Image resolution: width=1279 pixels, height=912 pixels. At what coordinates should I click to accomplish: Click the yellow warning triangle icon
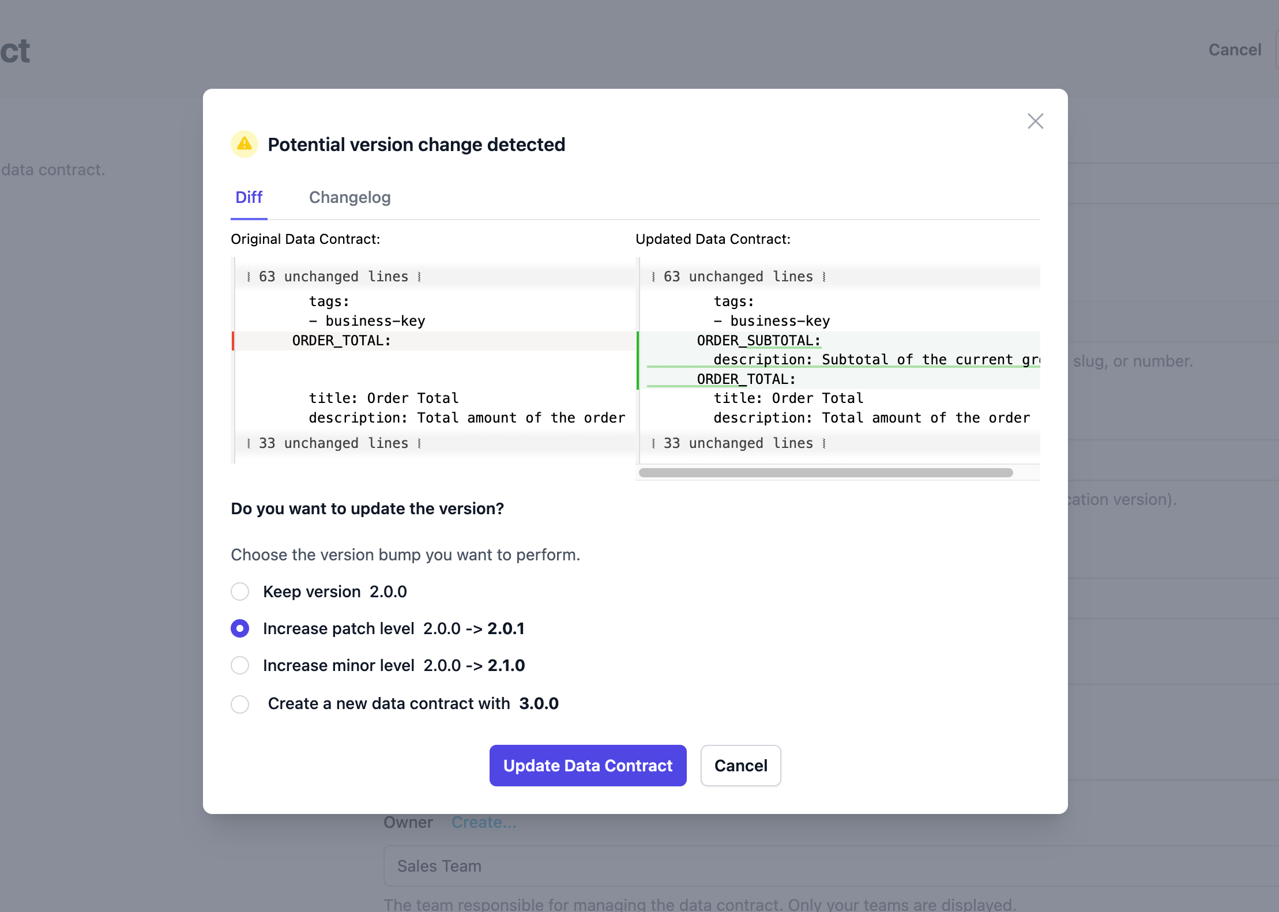click(x=244, y=144)
